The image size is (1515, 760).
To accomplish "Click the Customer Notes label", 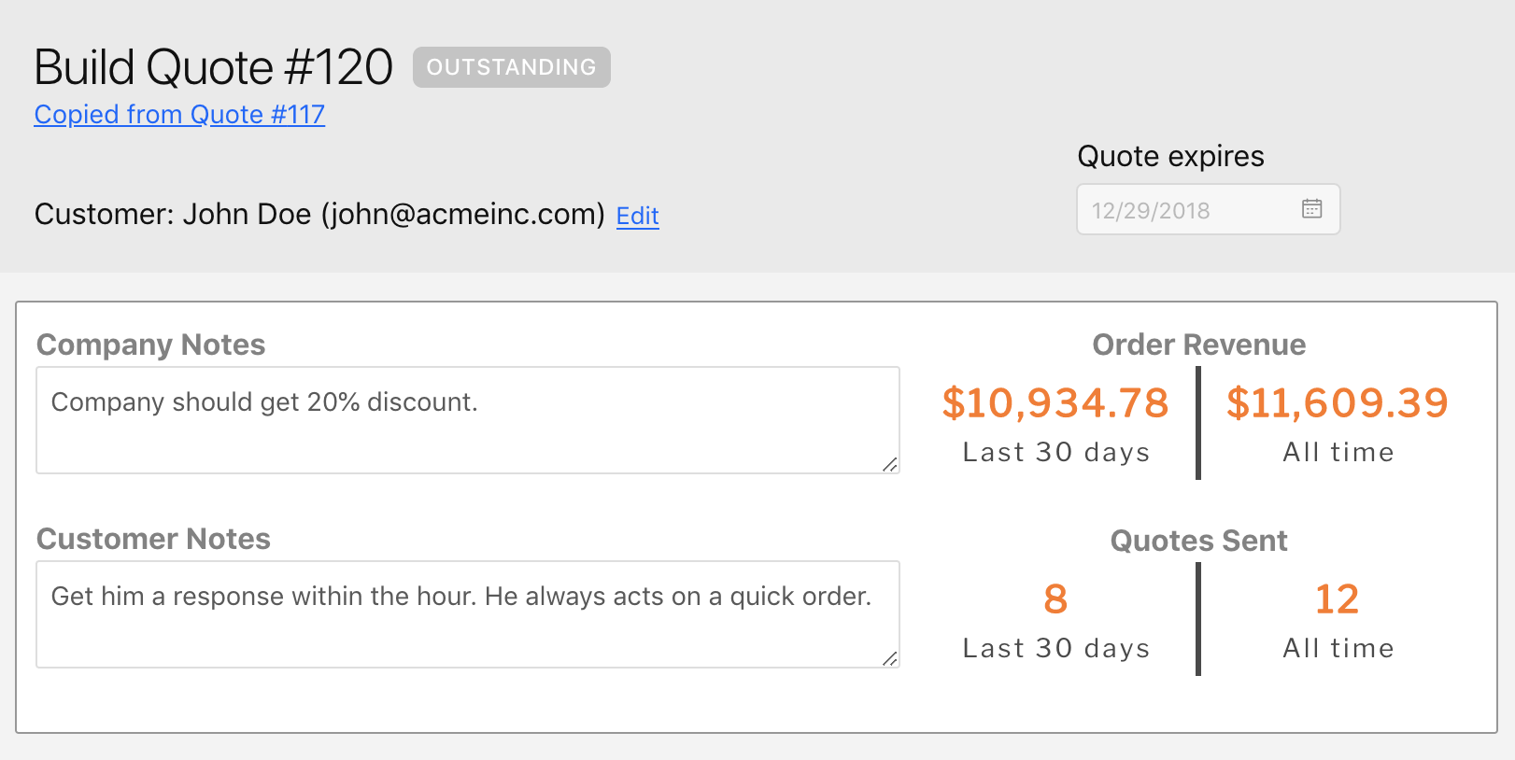I will tap(153, 539).
